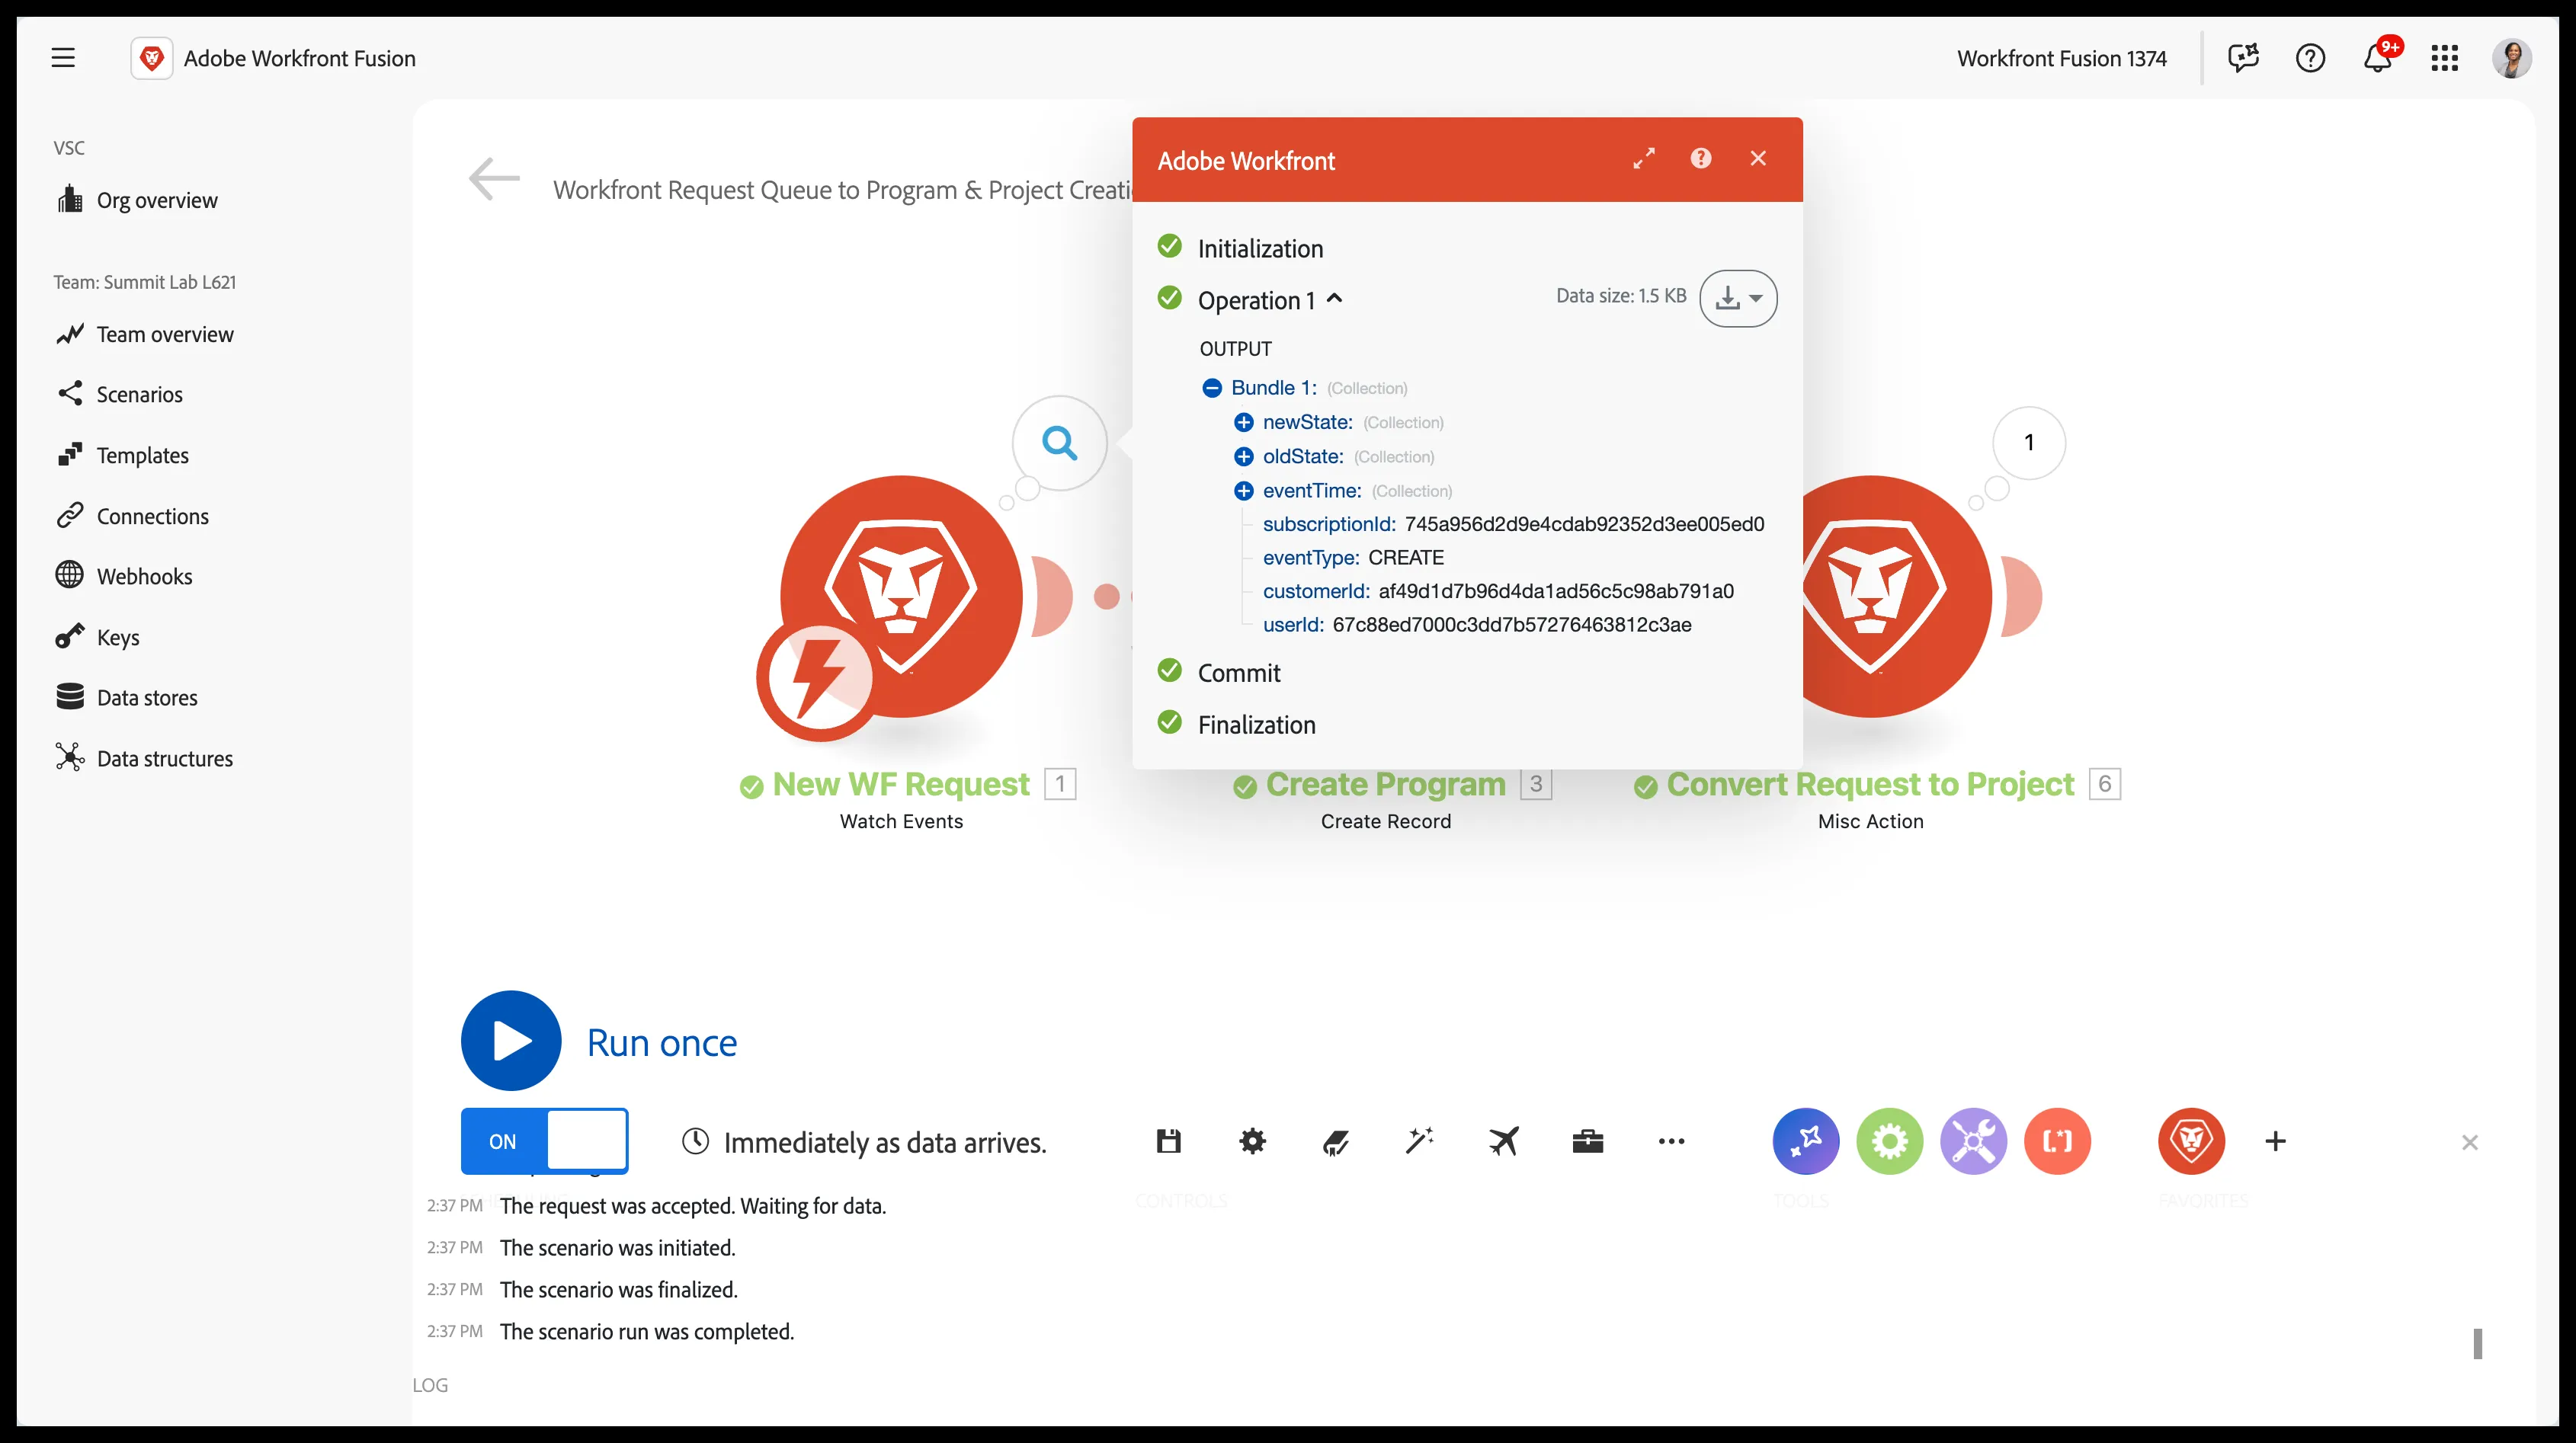Open the hamburger navigation menu
Viewport: 2576px width, 1443px height.
pyautogui.click(x=63, y=58)
